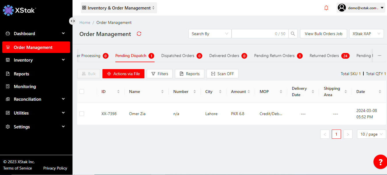387x175 pixels.
Task: Open Reports in the sidebar
Action: point(21,74)
